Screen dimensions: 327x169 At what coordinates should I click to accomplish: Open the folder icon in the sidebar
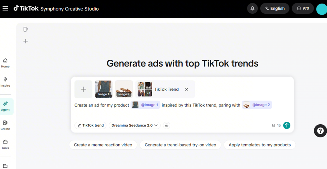[x=5, y=166]
